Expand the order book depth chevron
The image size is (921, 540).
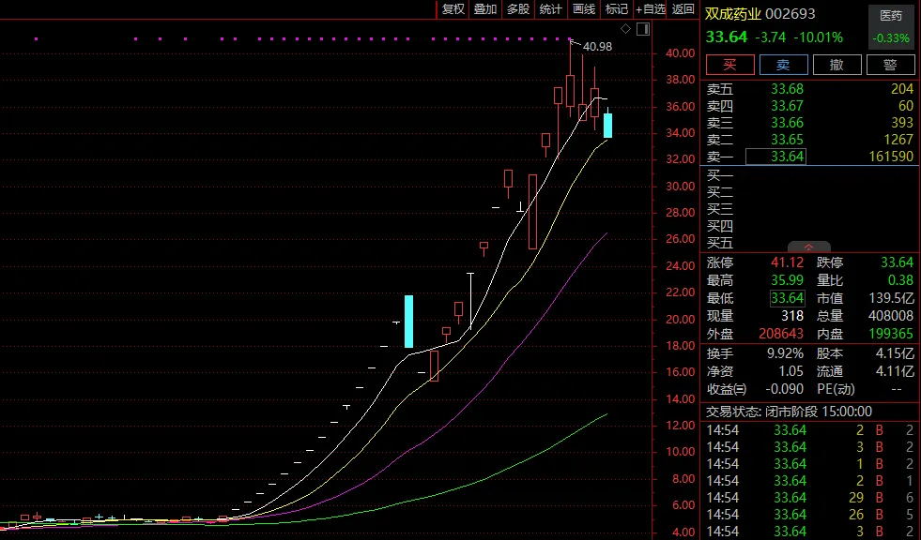[x=809, y=247]
